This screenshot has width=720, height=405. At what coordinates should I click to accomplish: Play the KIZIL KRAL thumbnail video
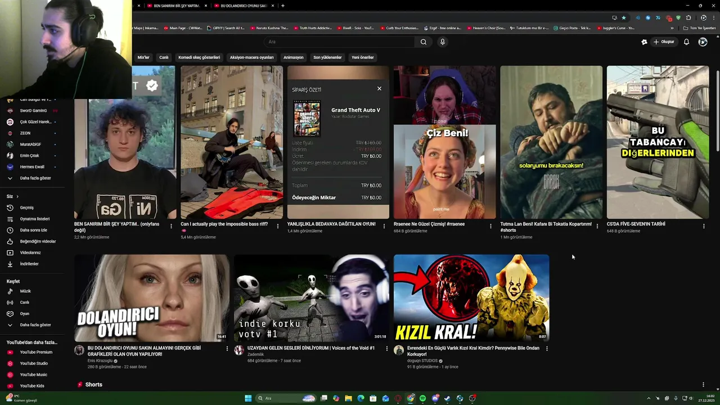[x=471, y=298]
